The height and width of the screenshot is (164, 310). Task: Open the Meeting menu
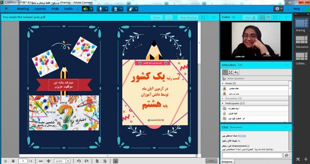coord(23,8)
